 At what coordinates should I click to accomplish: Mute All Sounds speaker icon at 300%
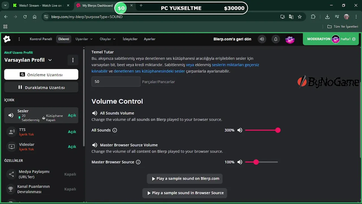click(240, 130)
